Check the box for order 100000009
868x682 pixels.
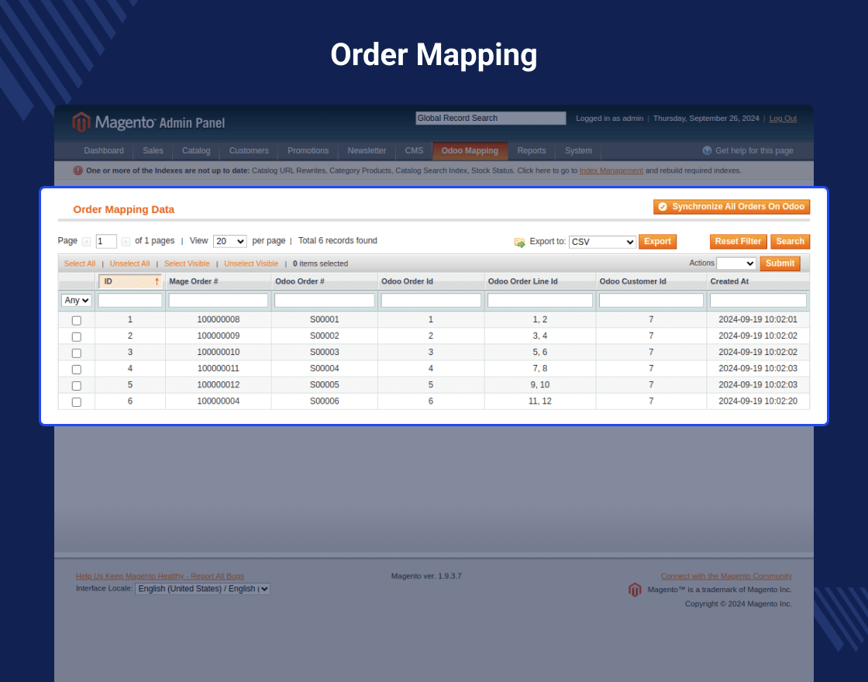[77, 336]
